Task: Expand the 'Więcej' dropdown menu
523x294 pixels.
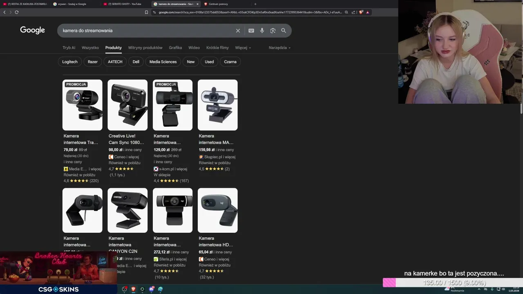Action: point(243,48)
